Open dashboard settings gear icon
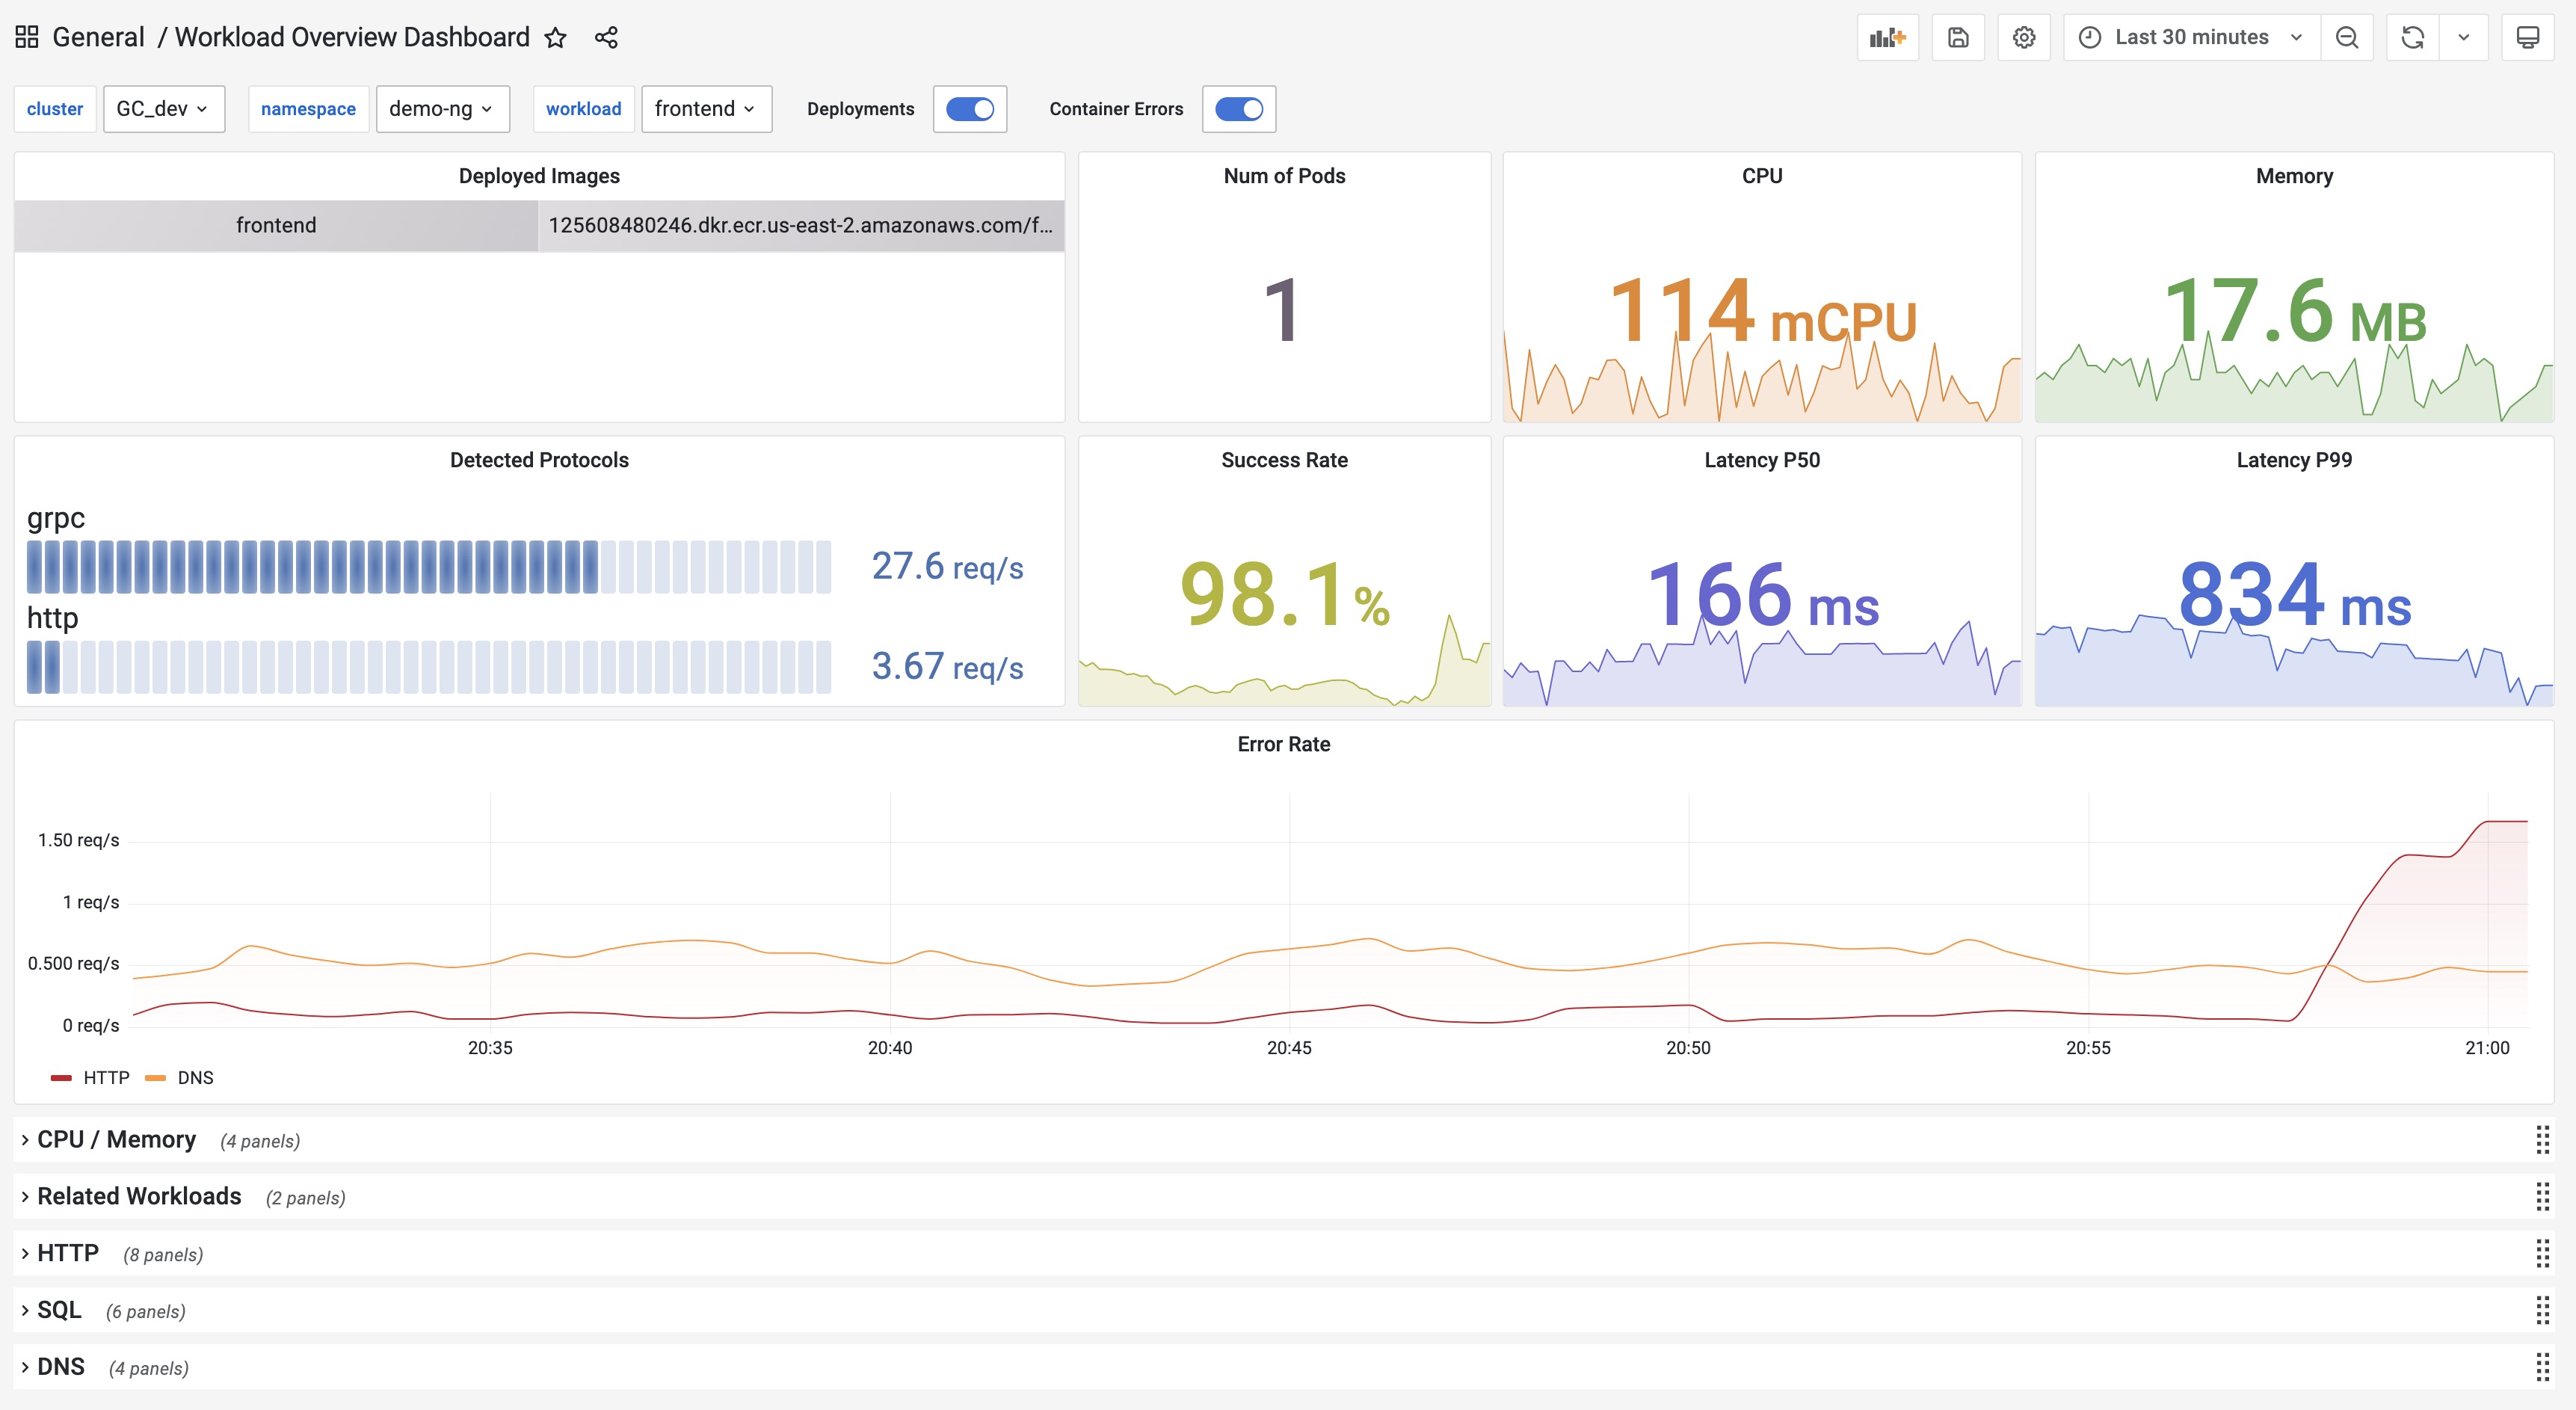The height and width of the screenshot is (1410, 2576). [2023, 38]
